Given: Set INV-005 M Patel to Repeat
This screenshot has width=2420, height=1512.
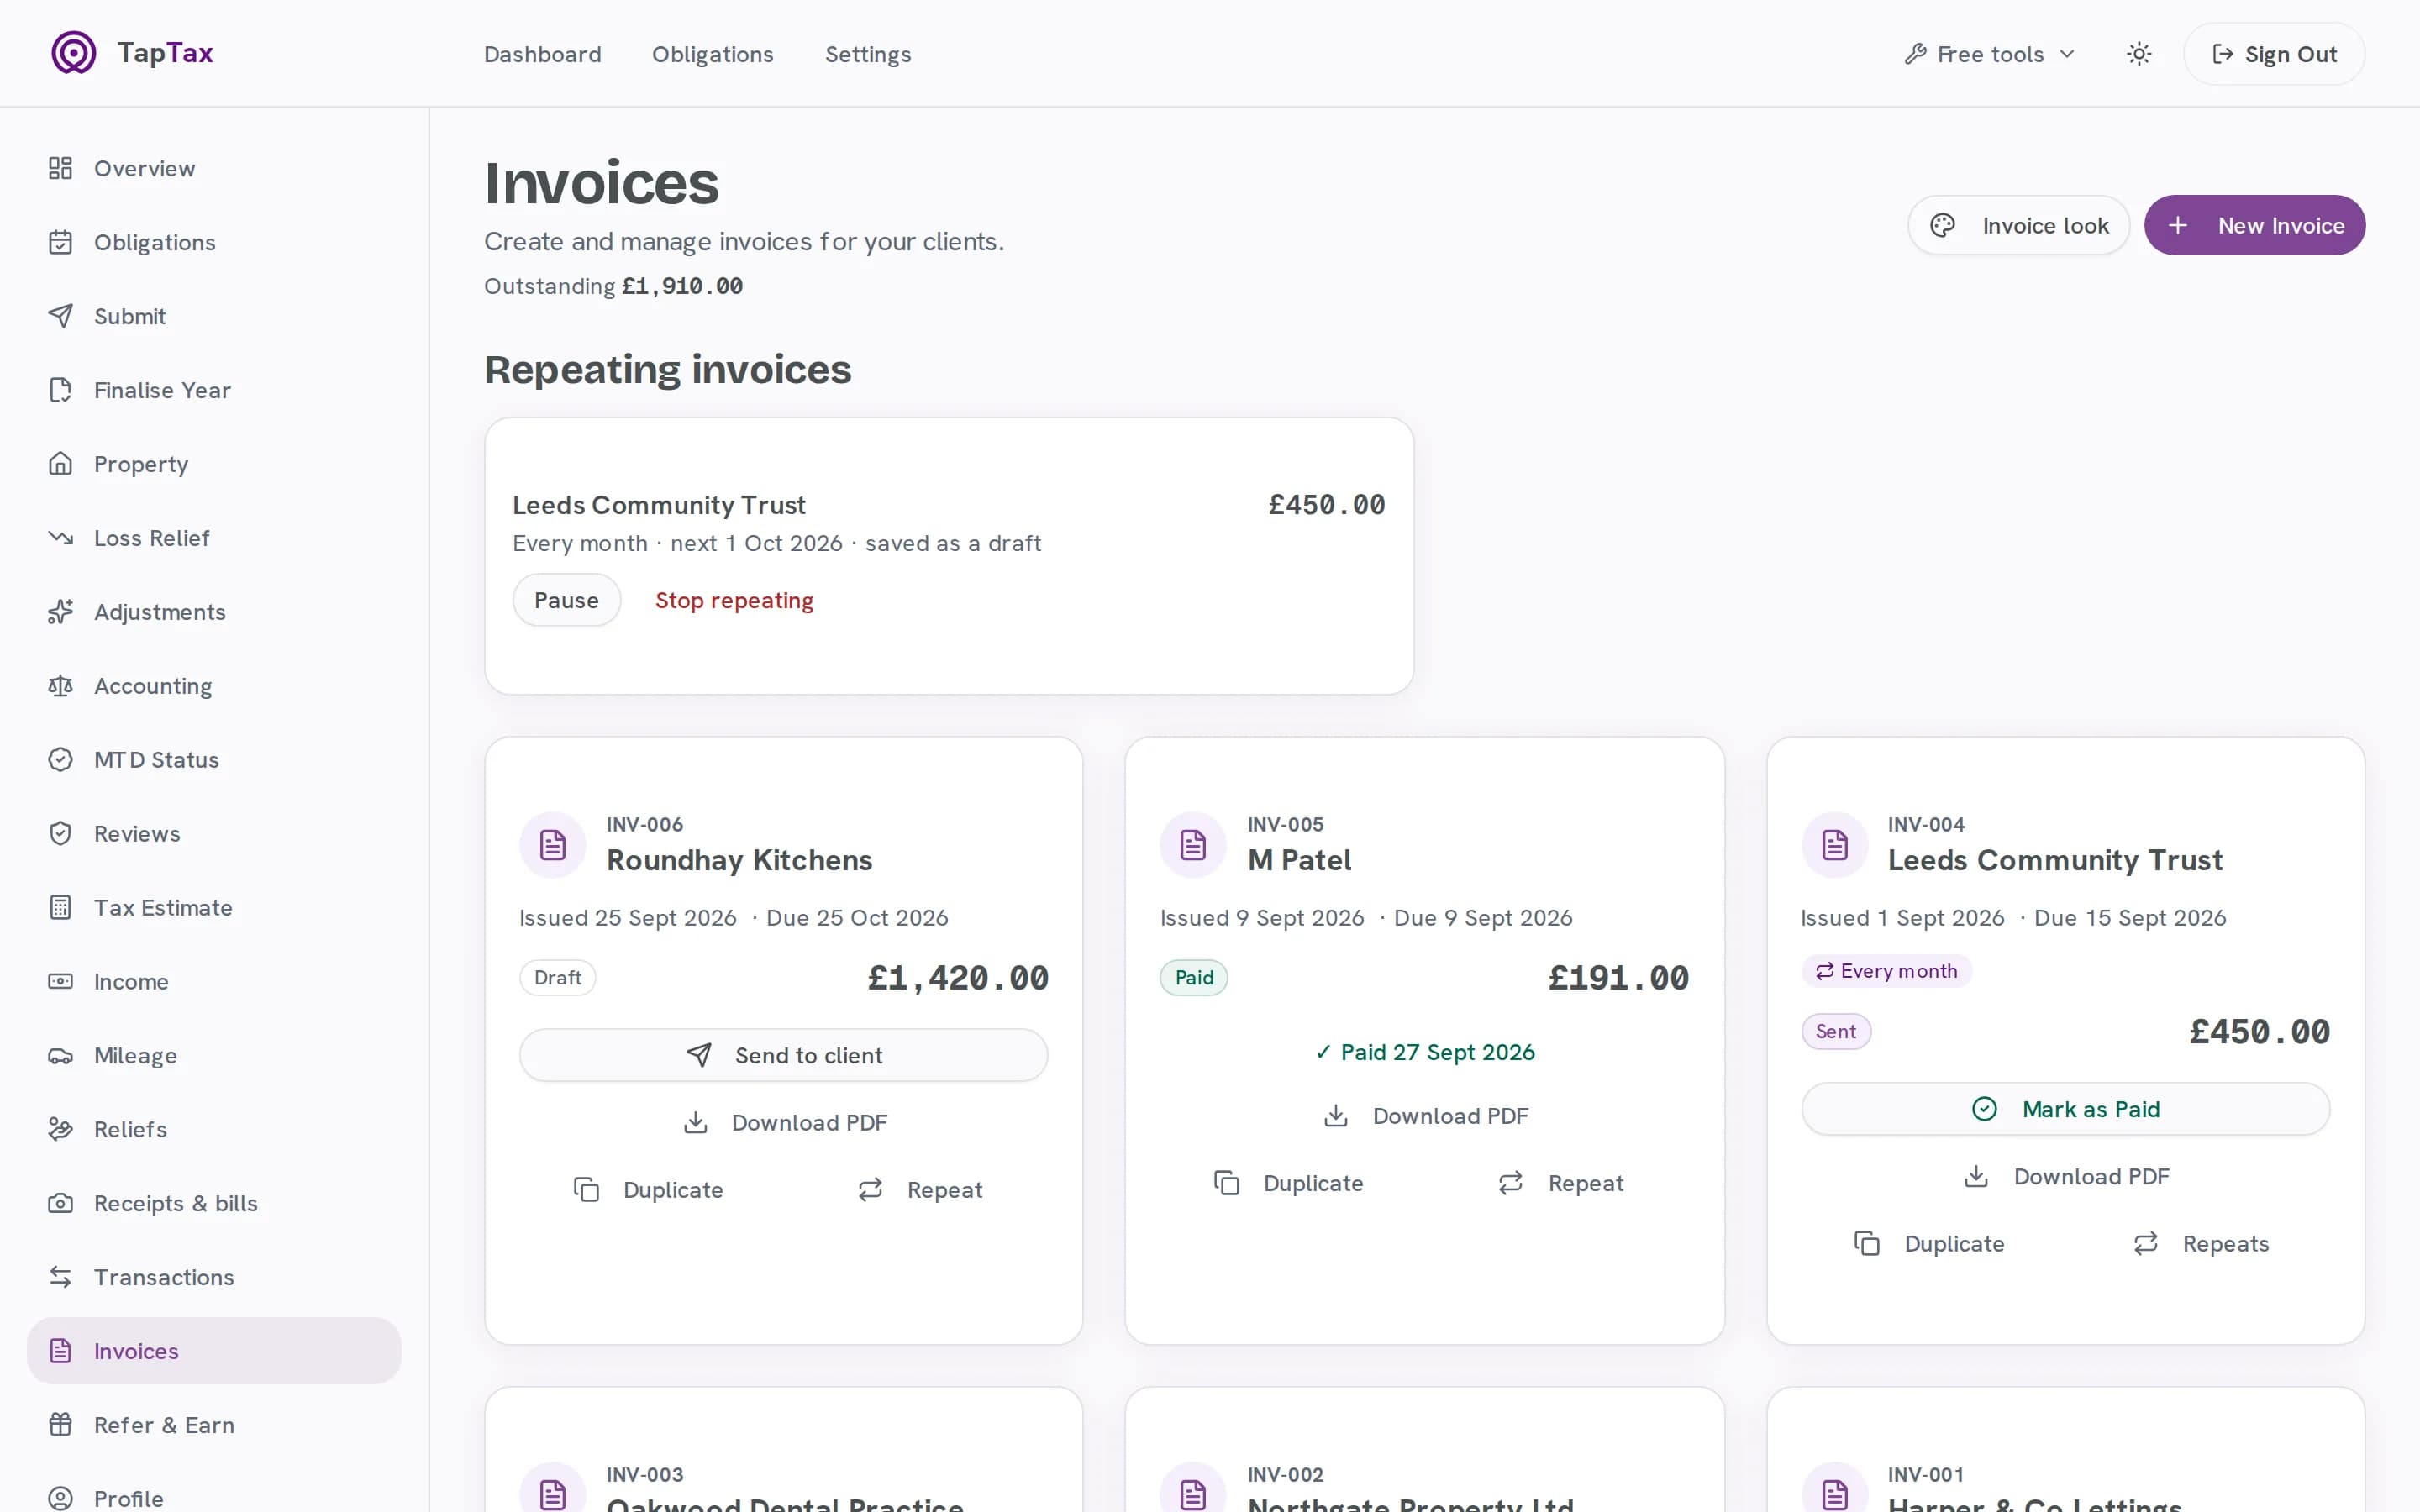Looking at the screenshot, I should click(x=1560, y=1183).
